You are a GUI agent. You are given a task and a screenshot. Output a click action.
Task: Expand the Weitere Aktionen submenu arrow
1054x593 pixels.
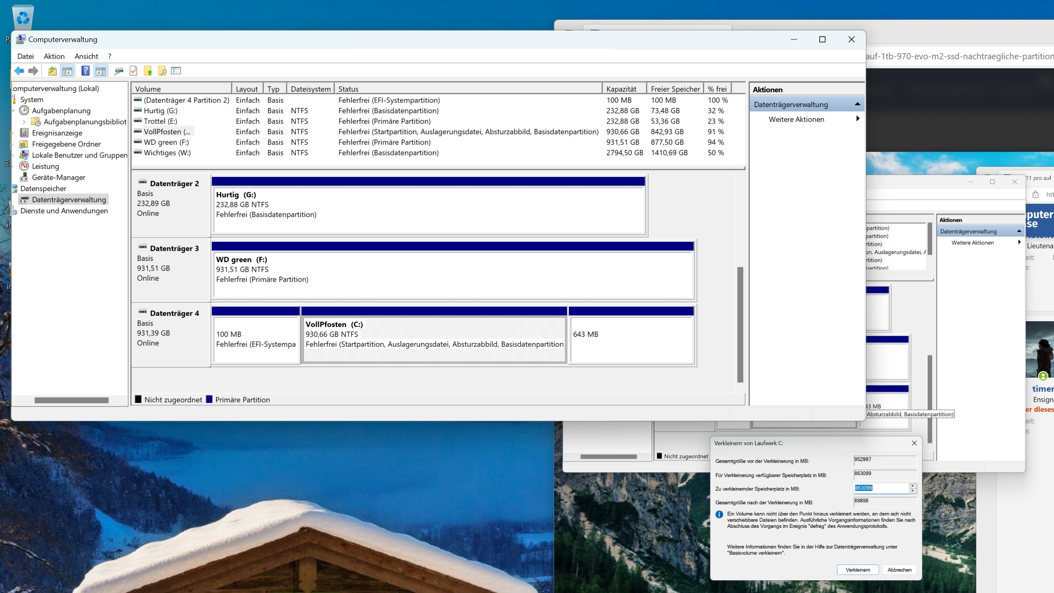[858, 119]
